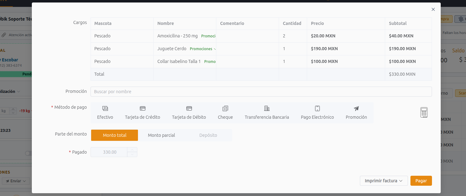Click the $330.00 MXN total
Viewport: 466px width, 196px height.
[x=402, y=74]
